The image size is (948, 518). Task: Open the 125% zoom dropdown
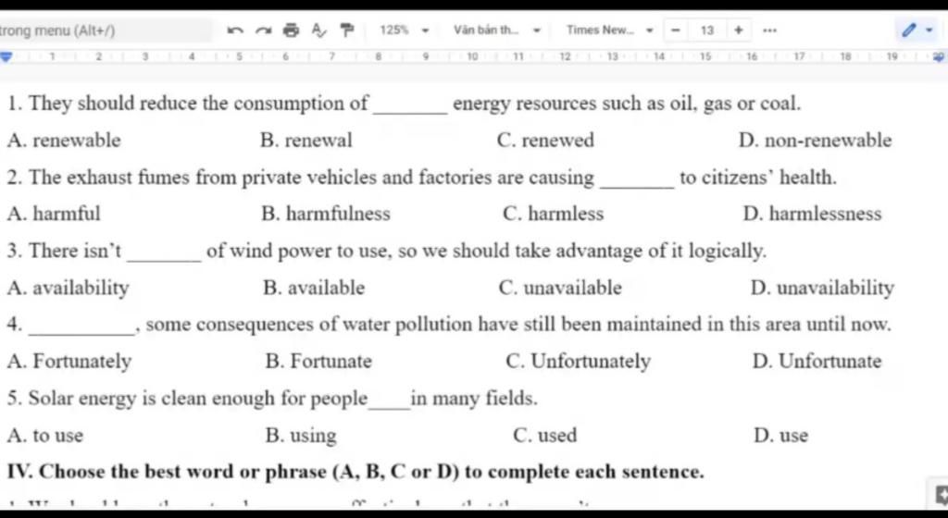(x=404, y=31)
